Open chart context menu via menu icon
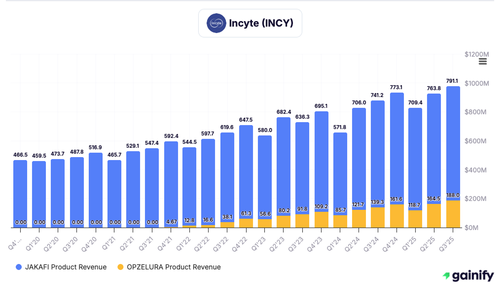The width and height of the screenshot is (503, 298). point(482,61)
